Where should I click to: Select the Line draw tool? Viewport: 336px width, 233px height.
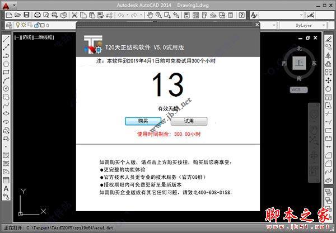(x=6, y=39)
